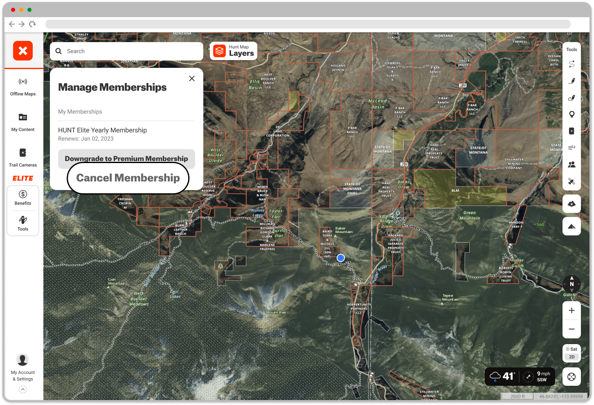This screenshot has height=405, width=594.
Task: Open the weather 41° widget
Action: pos(502,376)
